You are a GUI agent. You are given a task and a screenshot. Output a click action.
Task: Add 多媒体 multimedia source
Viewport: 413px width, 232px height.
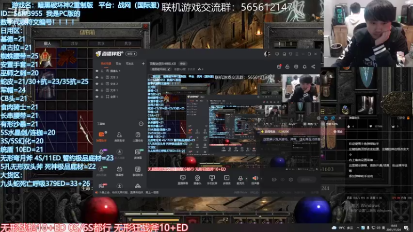227,180
